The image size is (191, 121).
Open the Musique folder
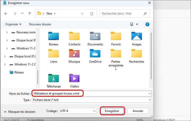click(x=74, y=54)
